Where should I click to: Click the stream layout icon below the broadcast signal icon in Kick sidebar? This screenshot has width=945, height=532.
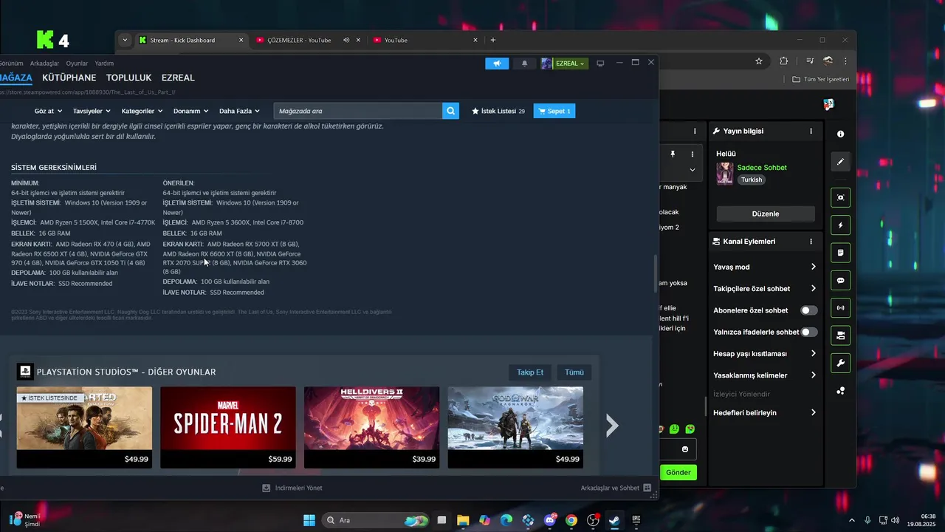pos(840,335)
